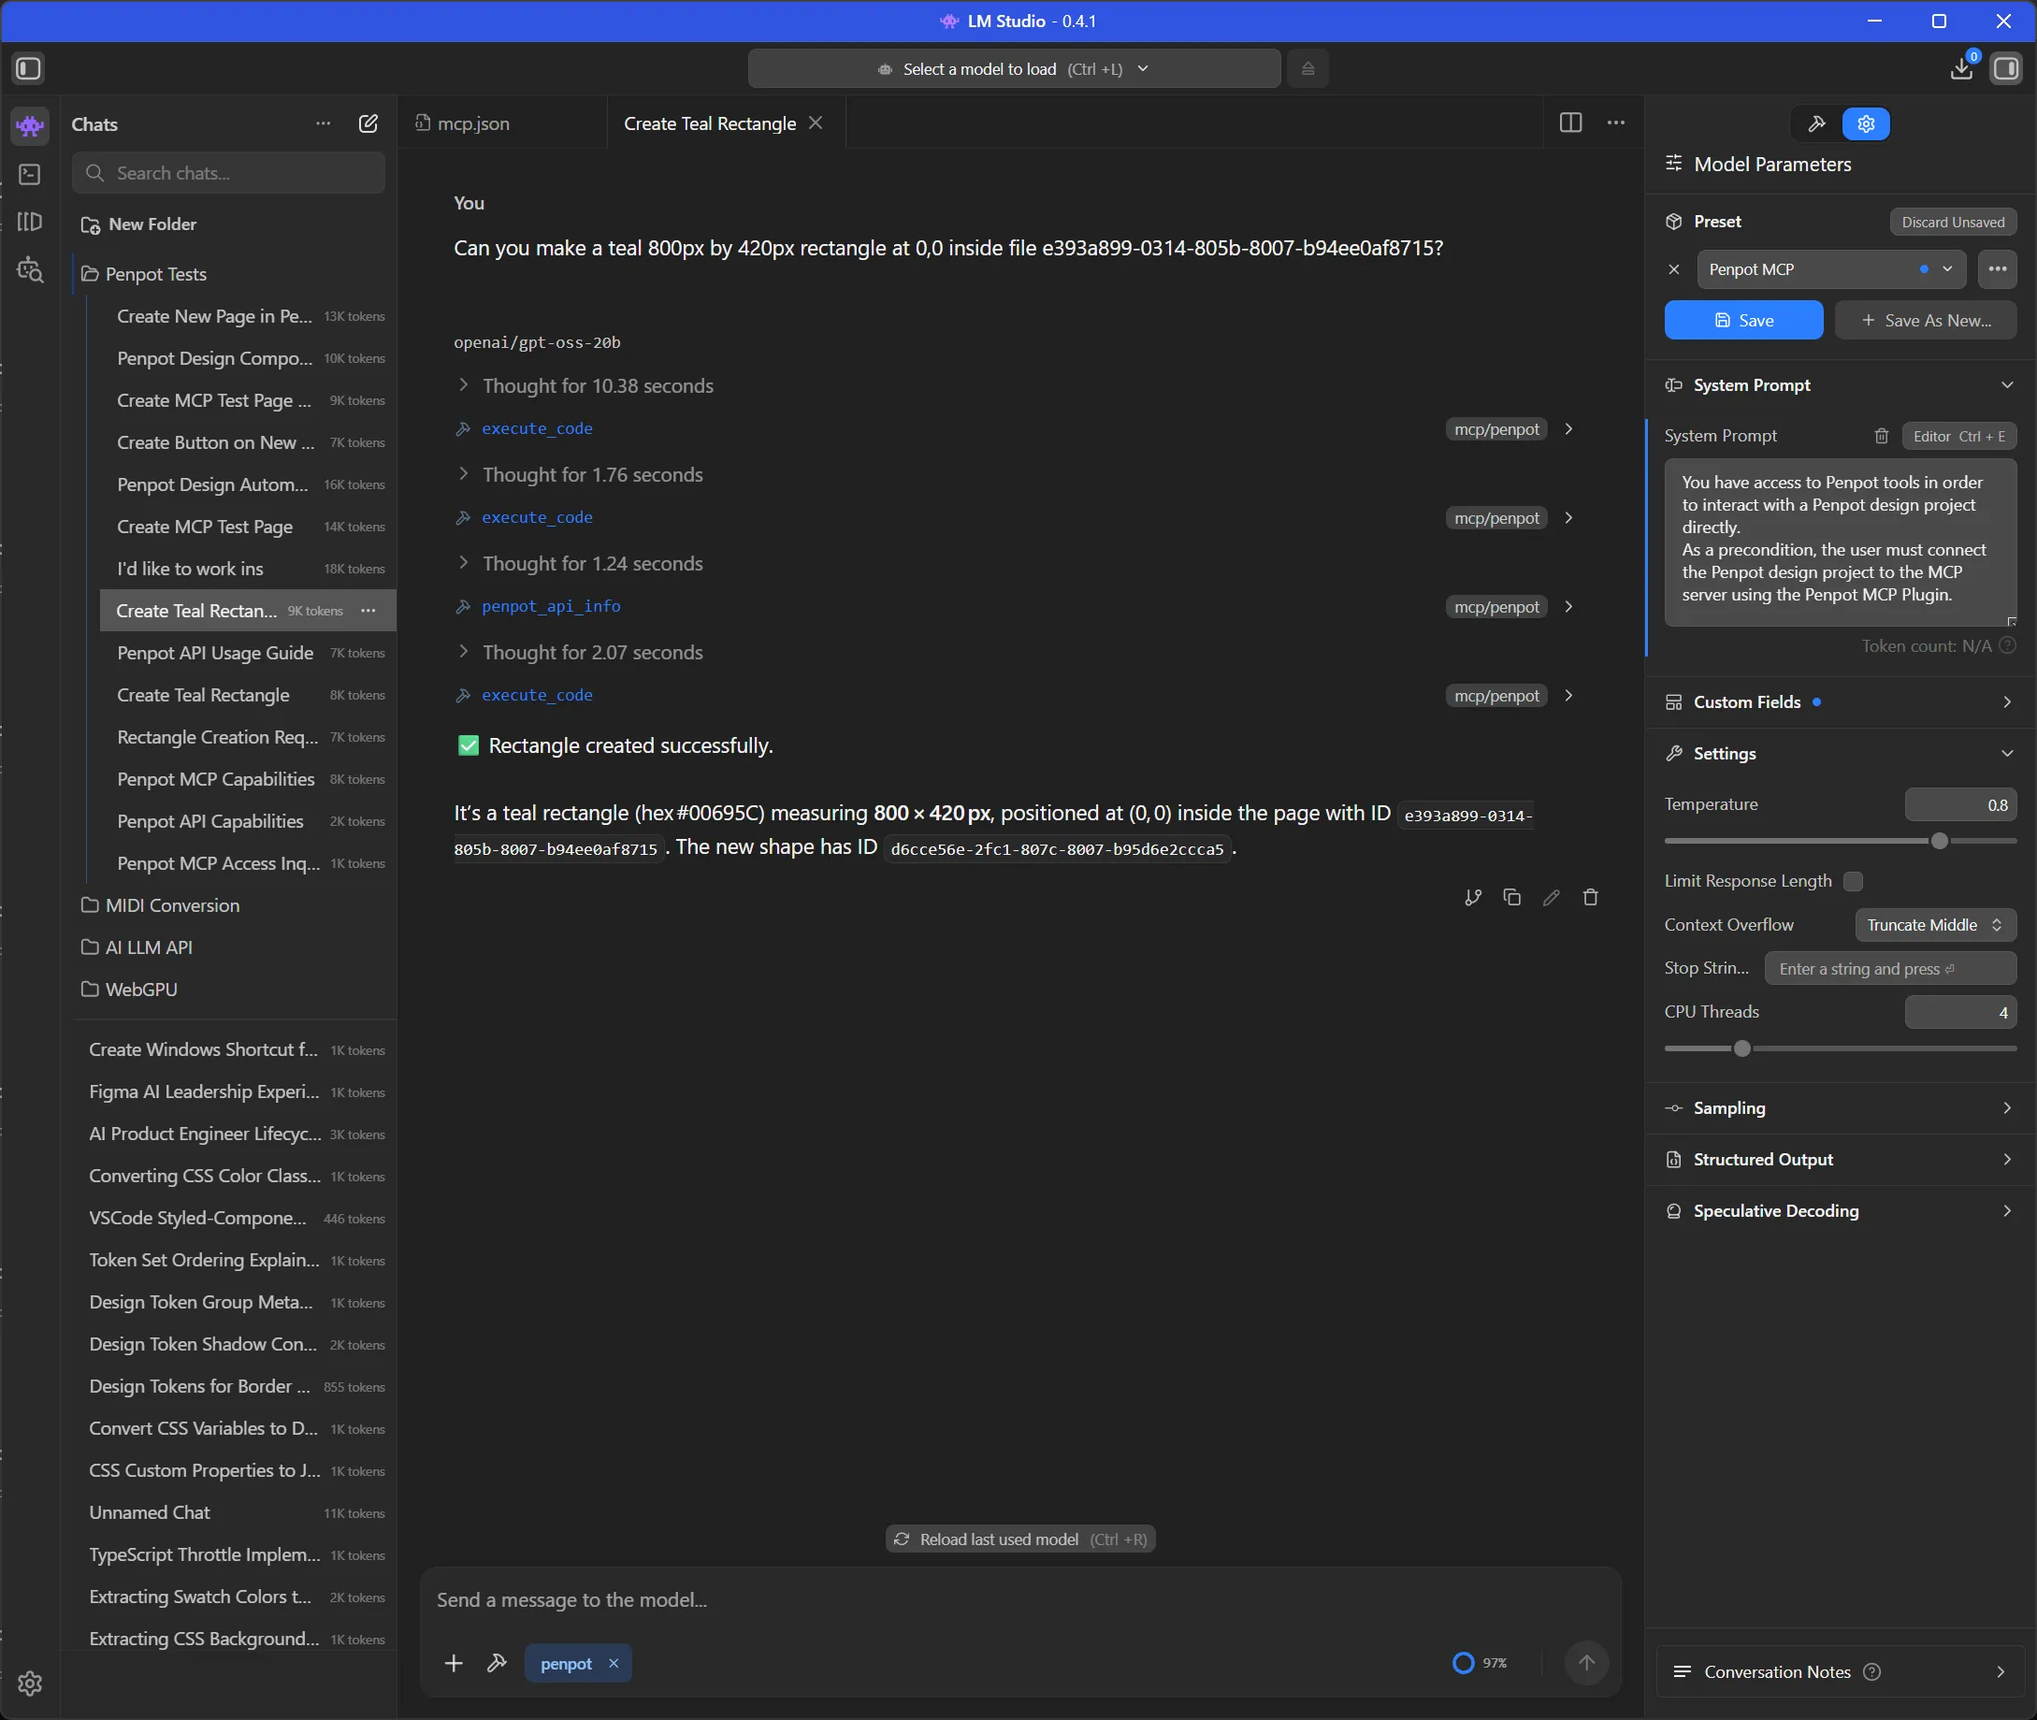Collapse the System Prompt section chevron
This screenshot has width=2037, height=1720.
coord(2007,384)
